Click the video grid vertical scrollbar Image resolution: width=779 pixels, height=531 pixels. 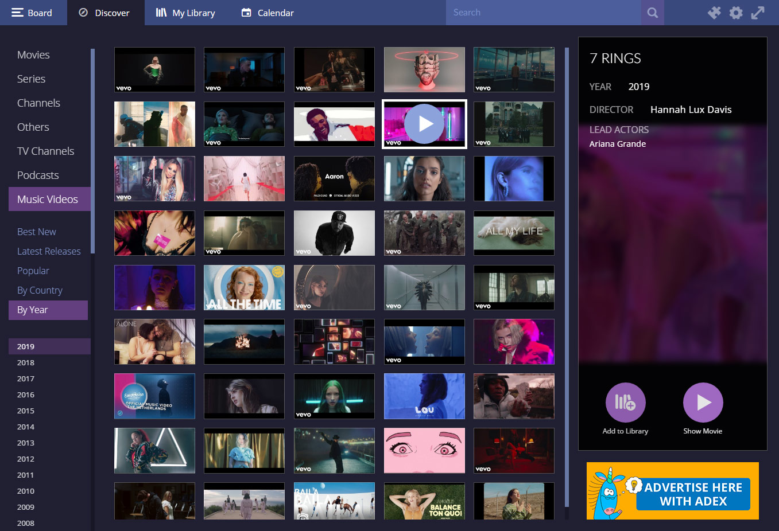[x=567, y=277]
